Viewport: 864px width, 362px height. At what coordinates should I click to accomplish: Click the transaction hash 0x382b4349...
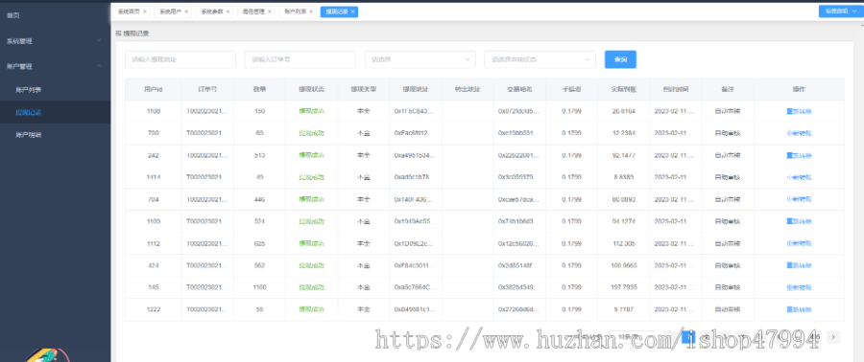(x=519, y=287)
